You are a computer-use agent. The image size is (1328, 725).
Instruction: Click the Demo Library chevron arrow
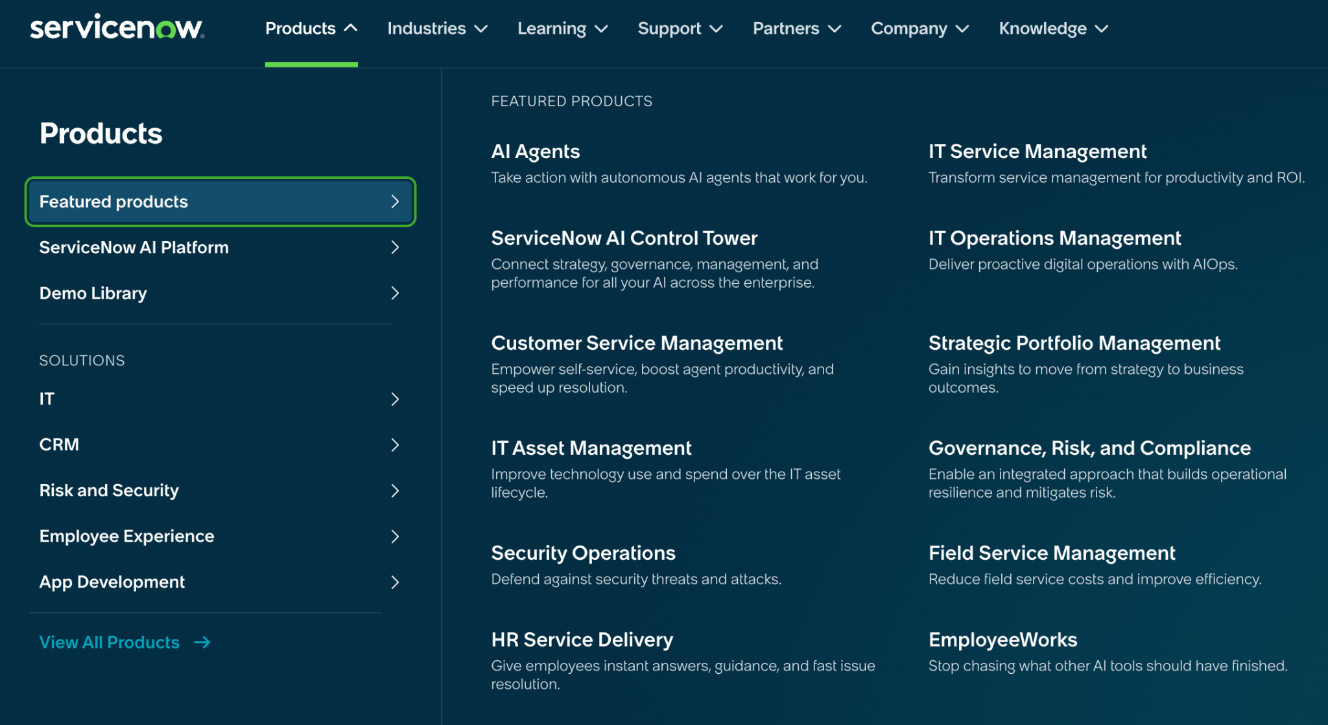(395, 293)
